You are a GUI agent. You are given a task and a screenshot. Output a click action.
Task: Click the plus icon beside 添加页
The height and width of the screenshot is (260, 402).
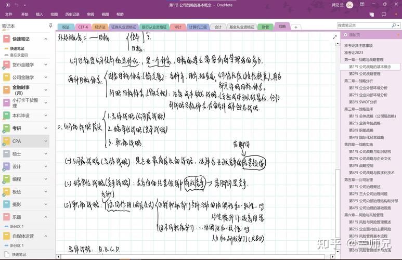pos(345,35)
